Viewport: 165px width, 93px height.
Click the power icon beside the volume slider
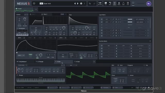tap(133, 3)
